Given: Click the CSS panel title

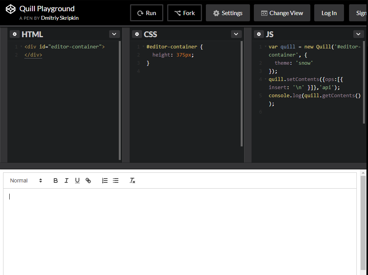Looking at the screenshot, I should (150, 34).
